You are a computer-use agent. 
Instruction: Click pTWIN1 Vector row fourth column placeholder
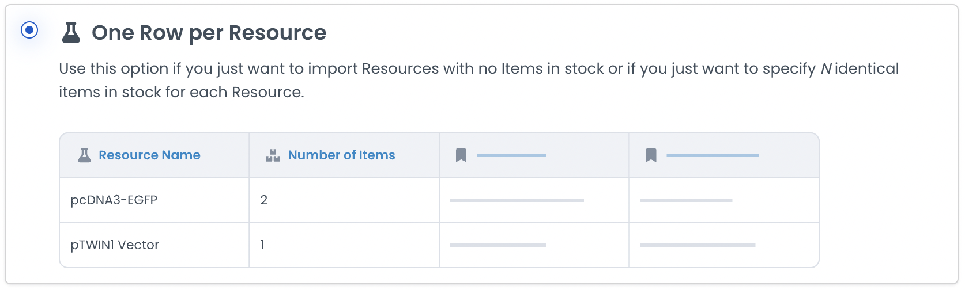pos(698,245)
